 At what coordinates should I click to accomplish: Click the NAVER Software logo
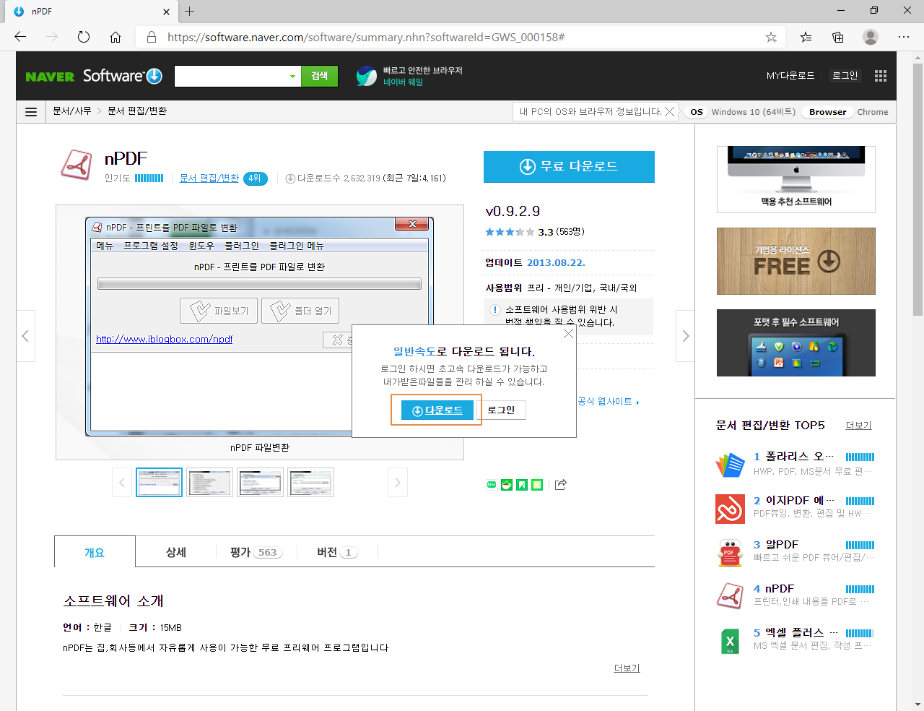pos(94,76)
